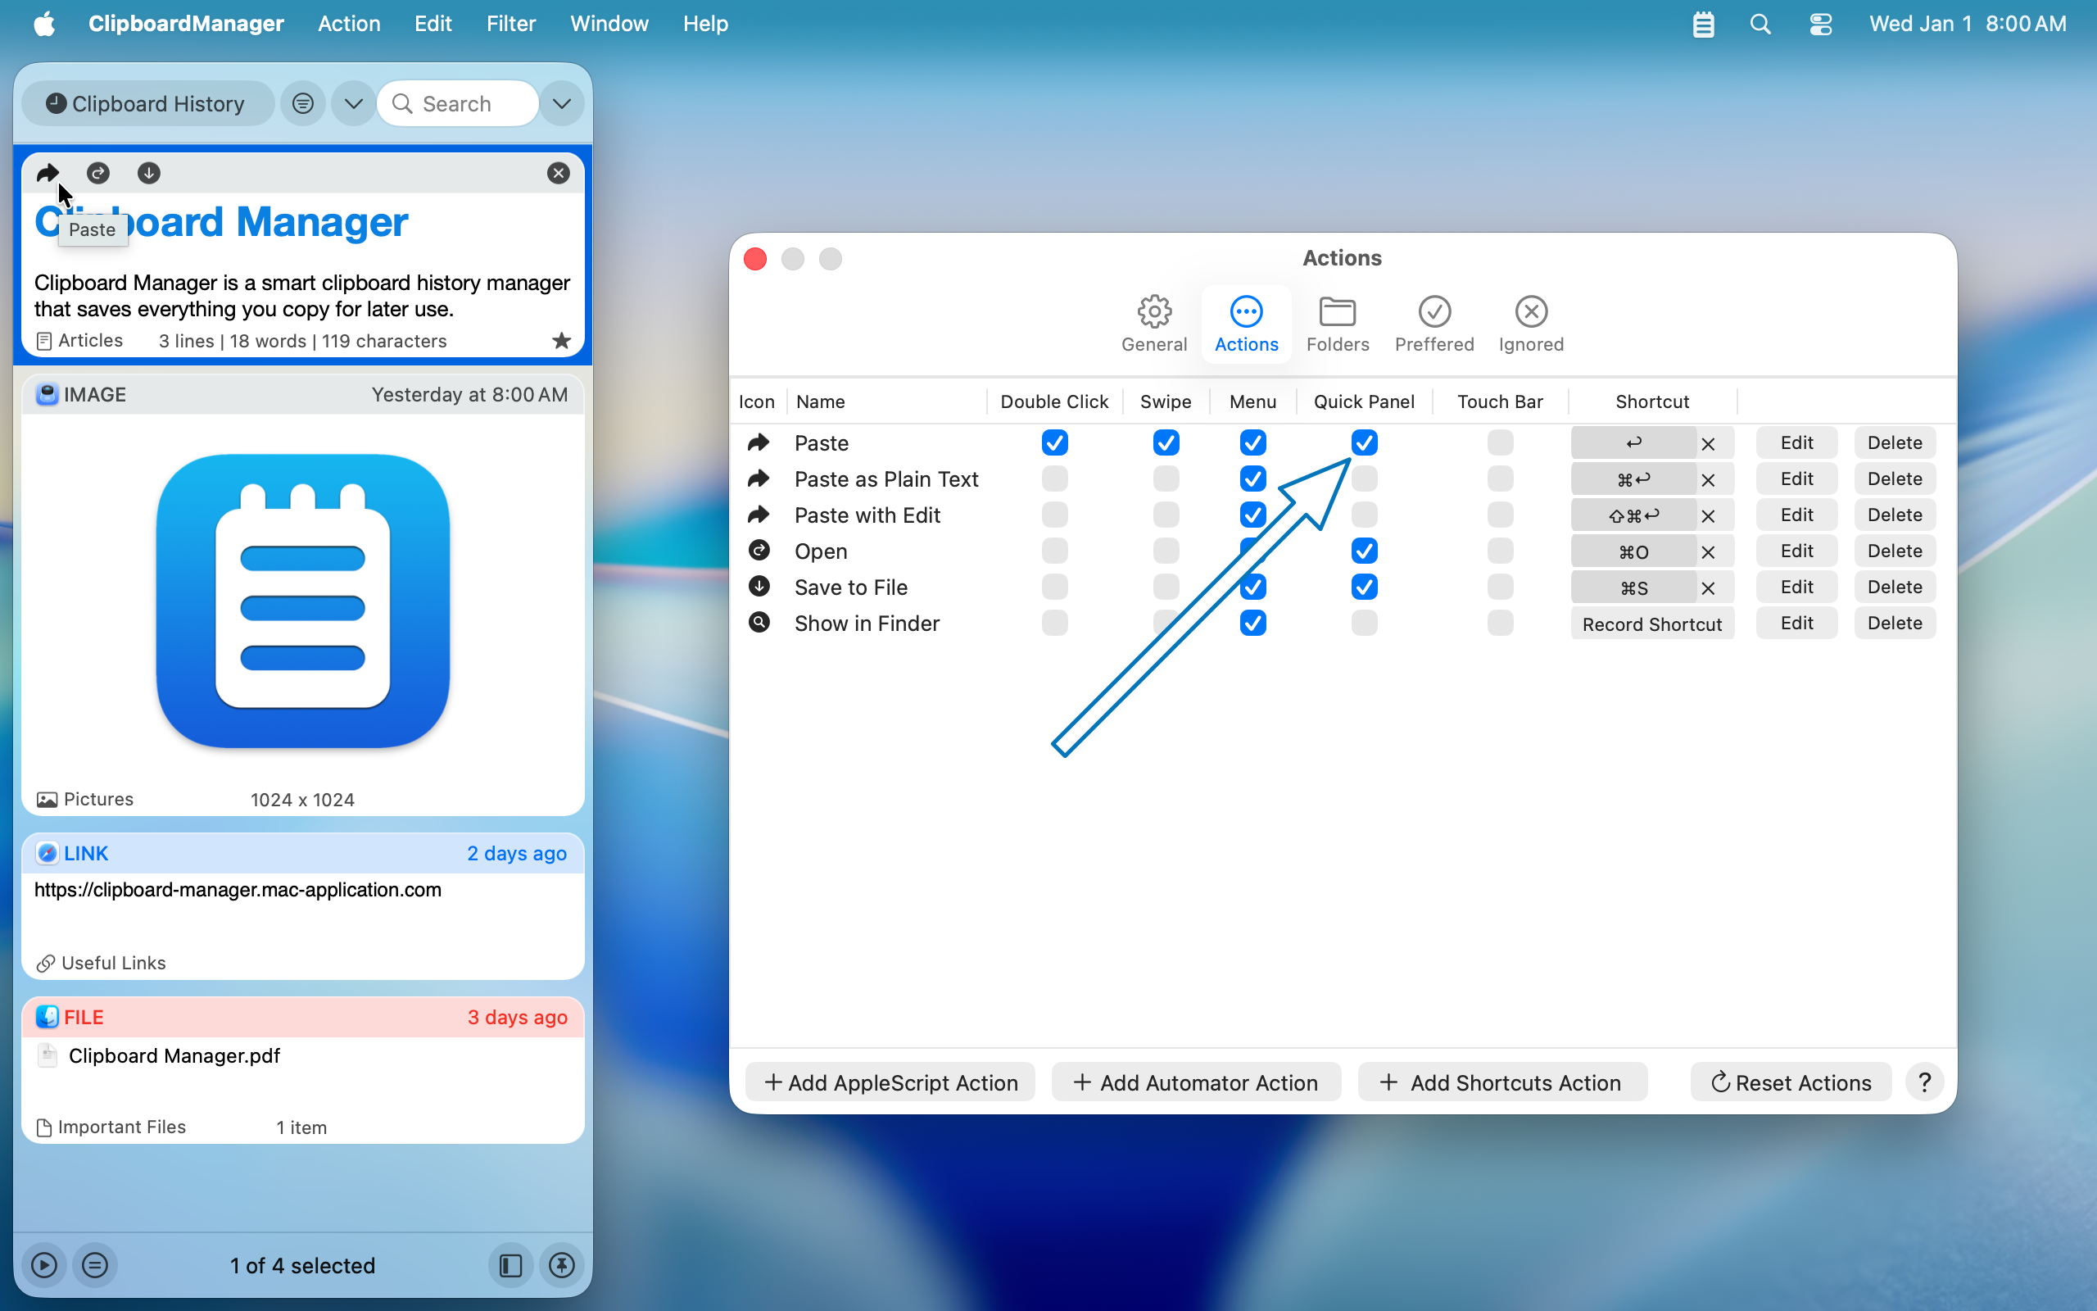Uncheck Double Click for Paste action

point(1053,443)
